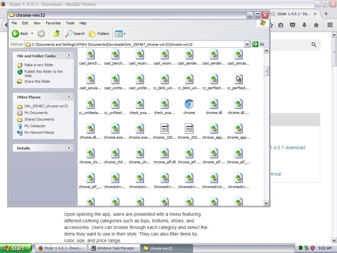
Task: Open the Tools menu
Action: coord(70,23)
